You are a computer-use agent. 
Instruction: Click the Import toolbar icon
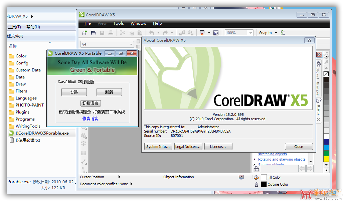(x=182, y=33)
